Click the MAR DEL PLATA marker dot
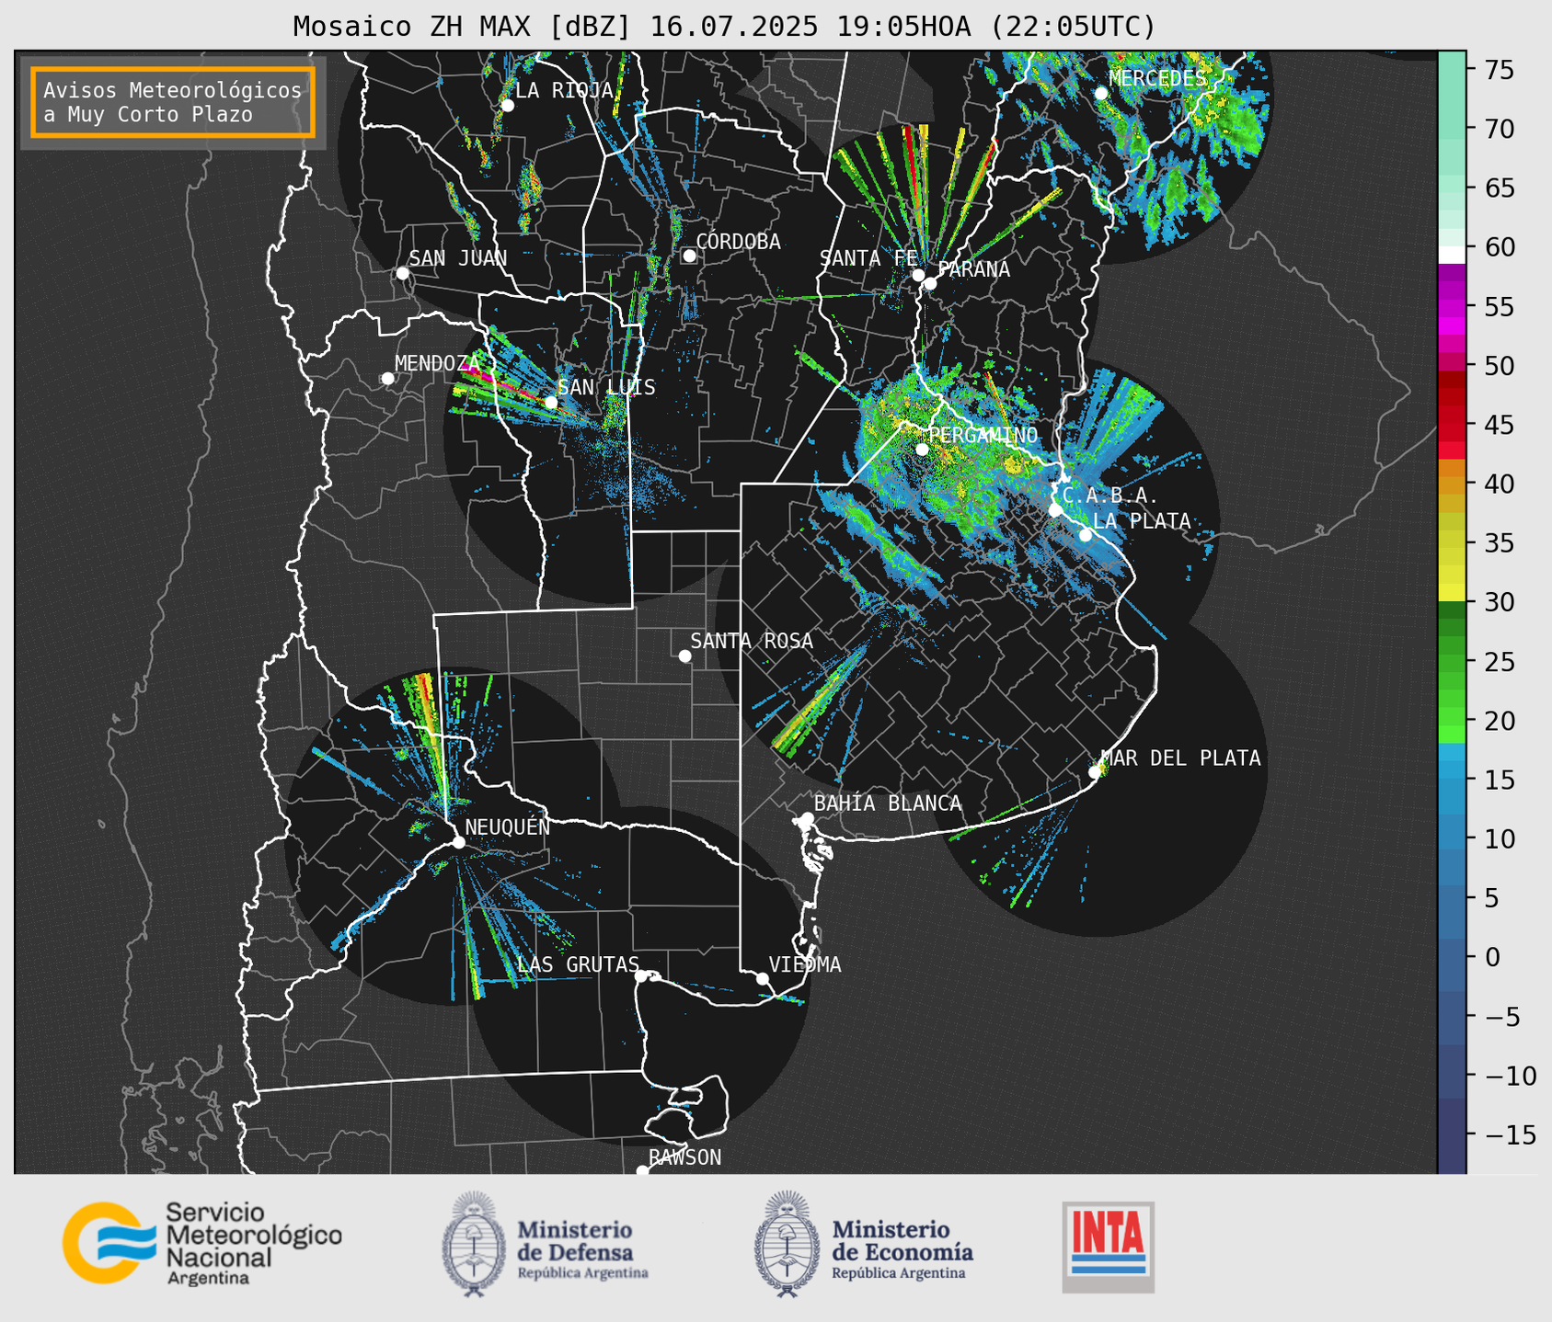Viewport: 1552px width, 1322px height. (x=1095, y=772)
